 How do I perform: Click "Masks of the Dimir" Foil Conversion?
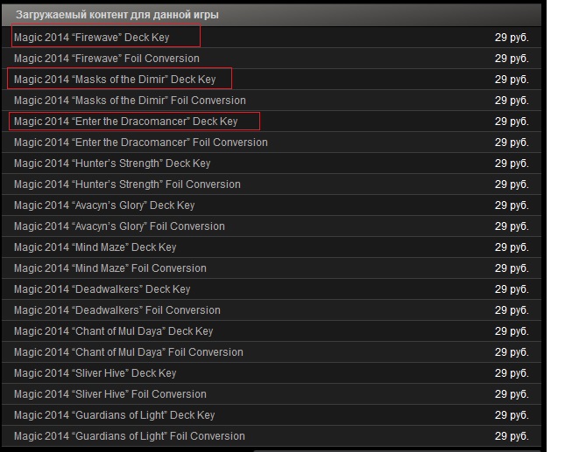point(130,101)
